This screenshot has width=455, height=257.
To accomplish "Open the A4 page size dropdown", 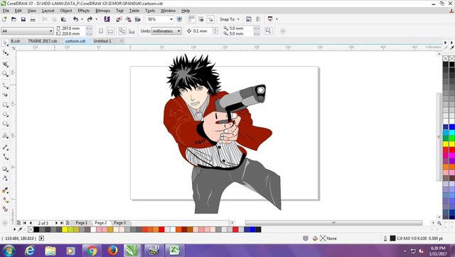I will [50, 31].
